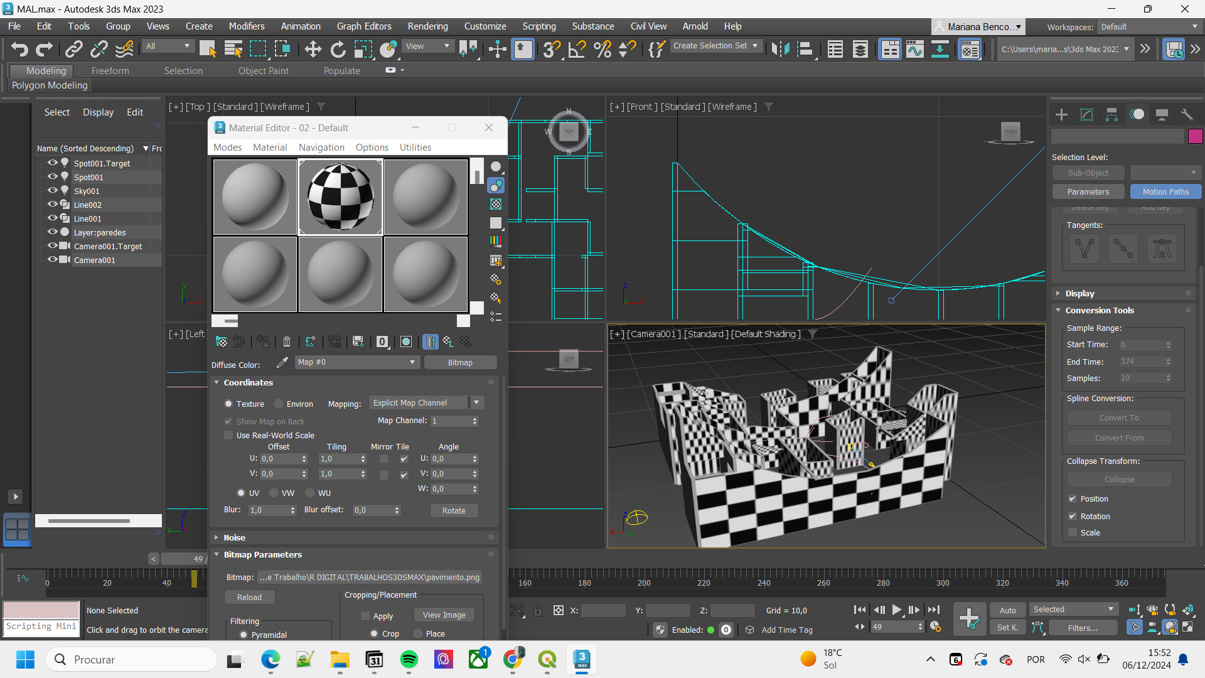
Task: Enable the Scale checkbox
Action: click(x=1073, y=532)
